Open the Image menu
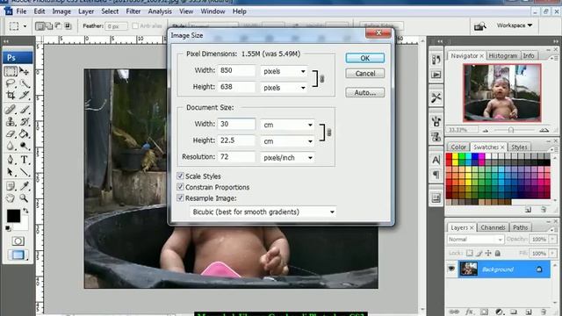Viewport: 562px width, 316px height. point(61,11)
